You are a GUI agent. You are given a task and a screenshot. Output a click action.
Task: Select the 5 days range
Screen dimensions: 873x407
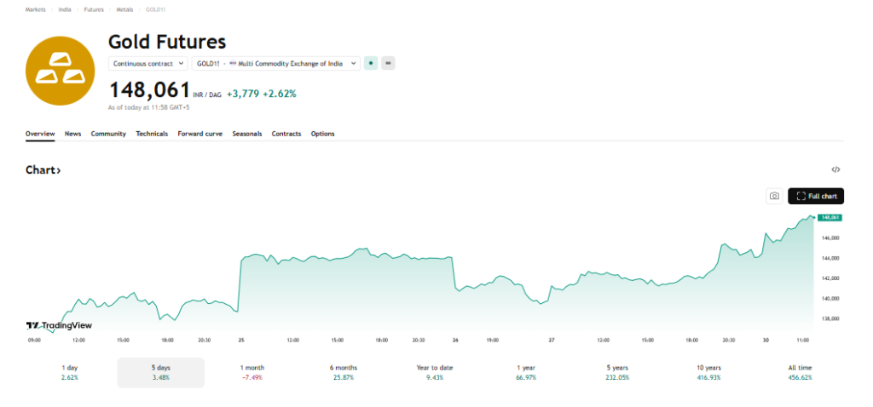pos(160,373)
